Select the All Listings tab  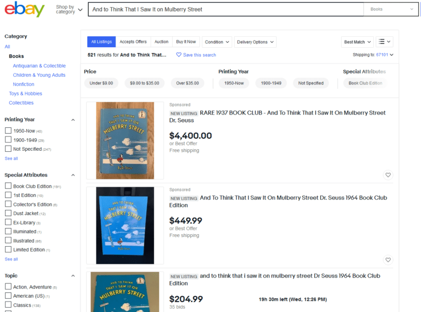(x=101, y=42)
